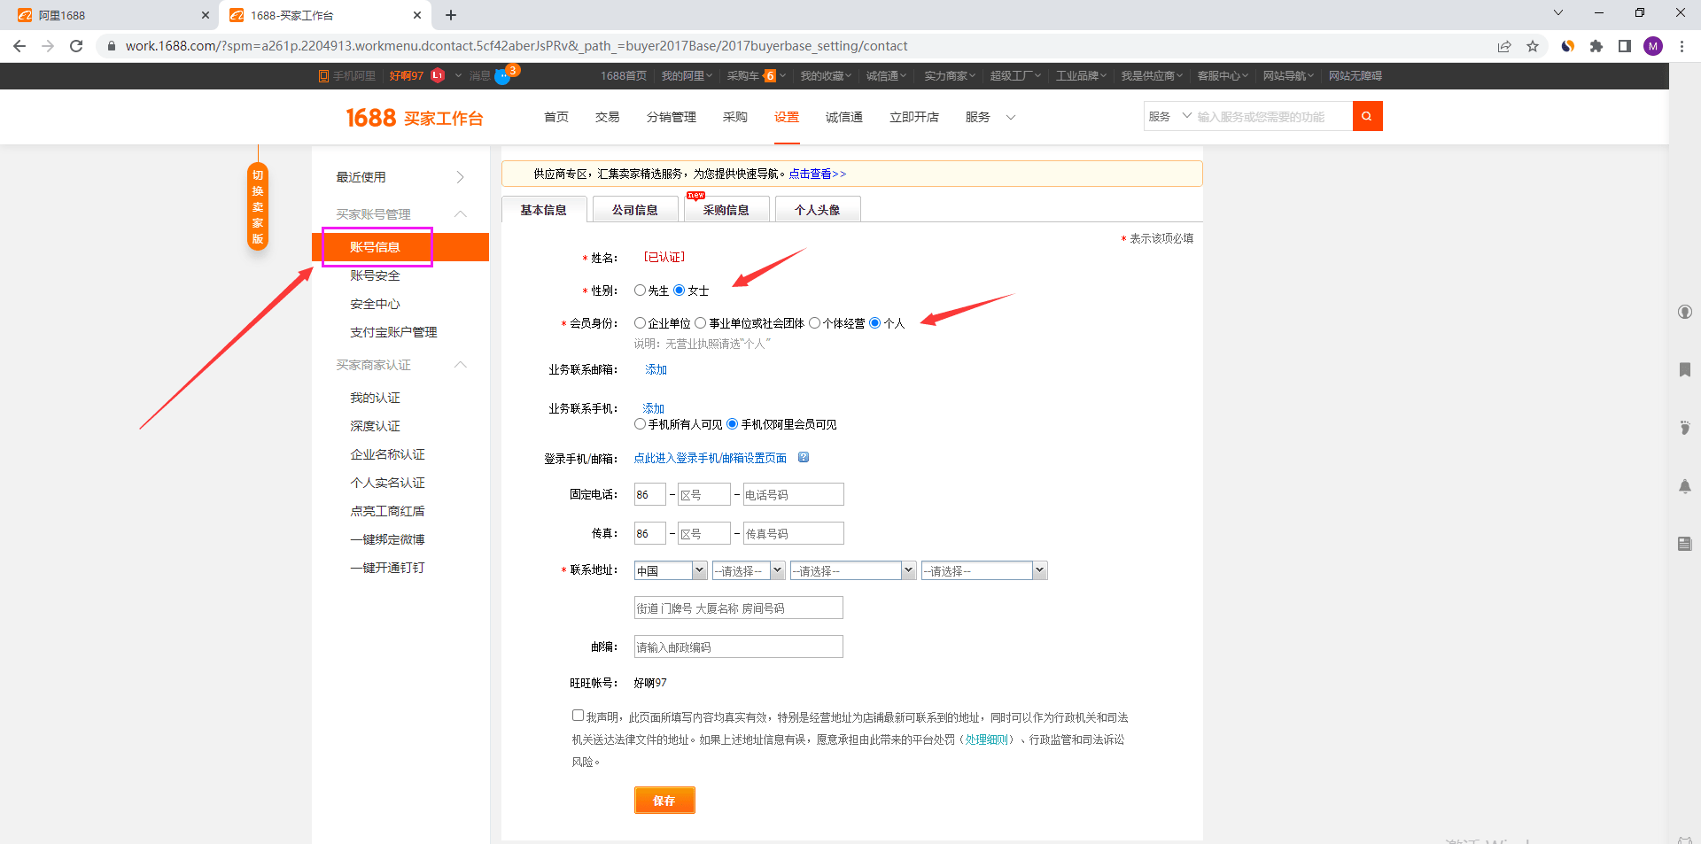Screen dimensions: 1701x844
Task: Switch to the 公司信息 tab
Action: pyautogui.click(x=634, y=210)
